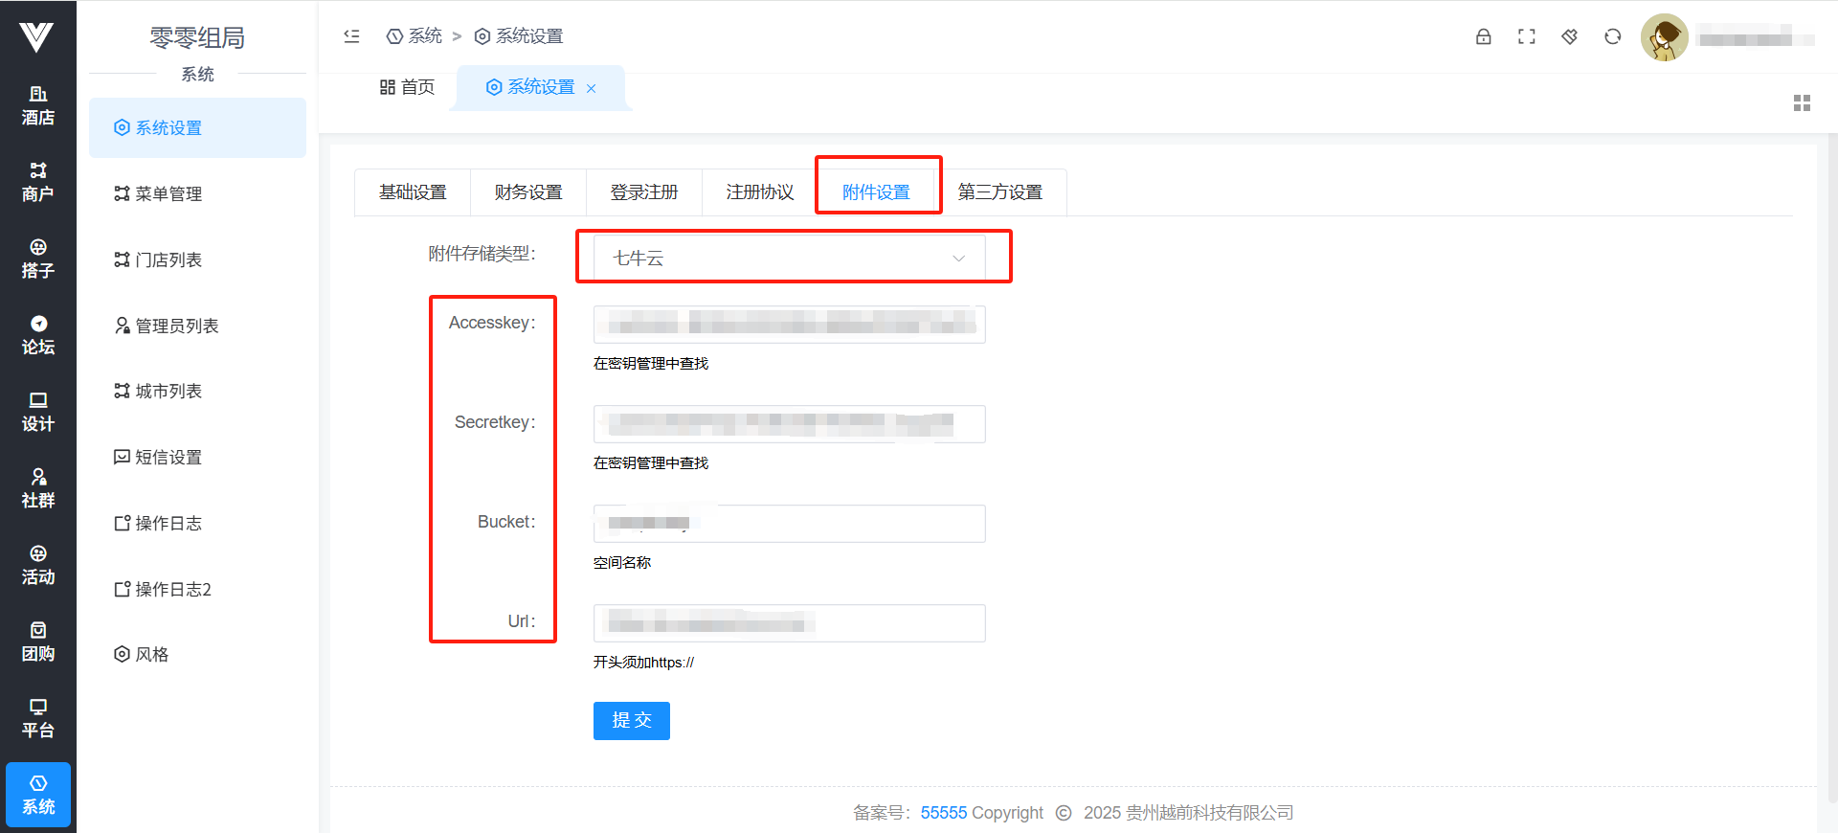
Task: Click the lock screen icon
Action: click(1483, 36)
